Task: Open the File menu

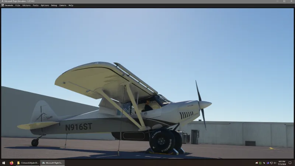Action: coord(18,6)
